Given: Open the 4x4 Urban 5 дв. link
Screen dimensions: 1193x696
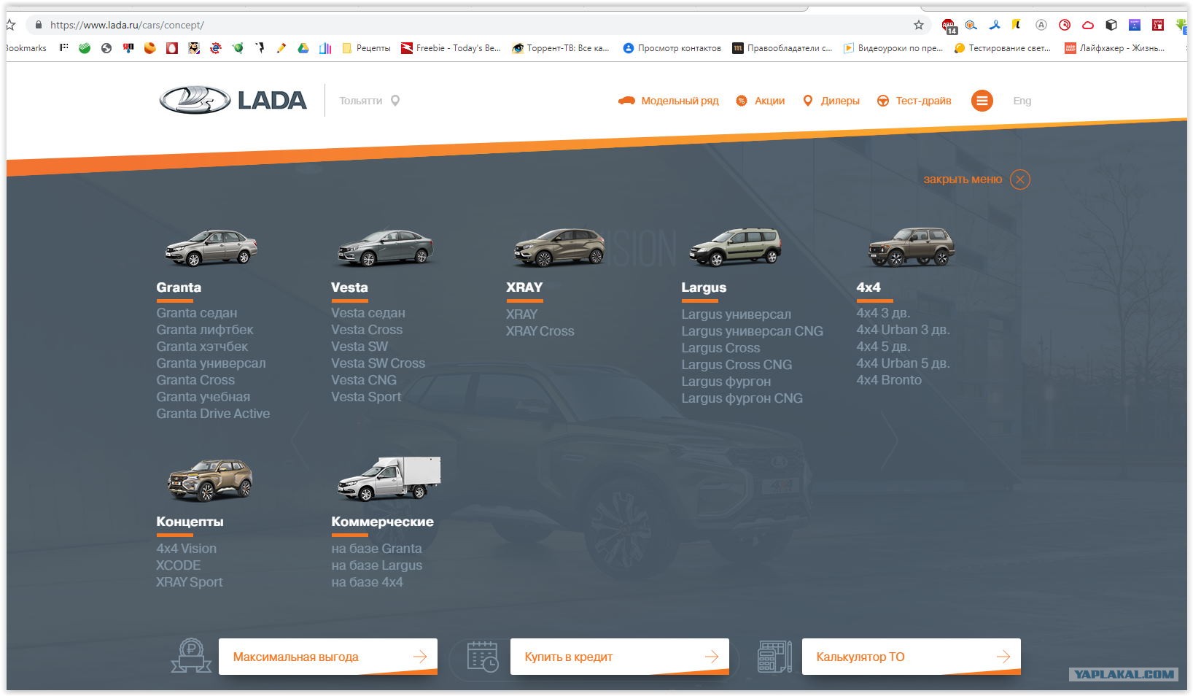Looking at the screenshot, I should [x=903, y=363].
